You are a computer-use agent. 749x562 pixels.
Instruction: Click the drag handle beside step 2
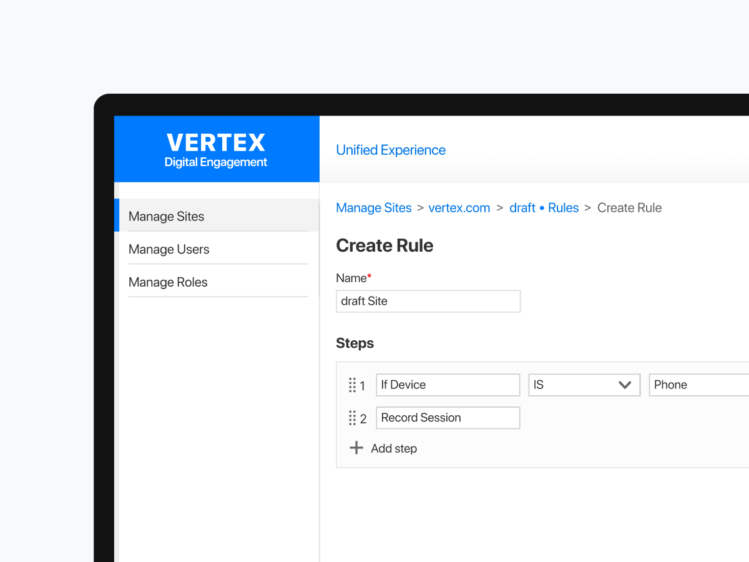352,418
